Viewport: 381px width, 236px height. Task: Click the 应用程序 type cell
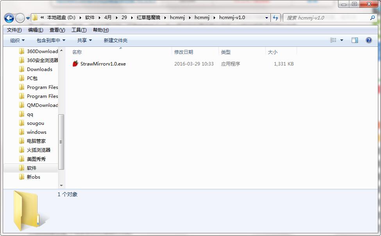[230, 64]
